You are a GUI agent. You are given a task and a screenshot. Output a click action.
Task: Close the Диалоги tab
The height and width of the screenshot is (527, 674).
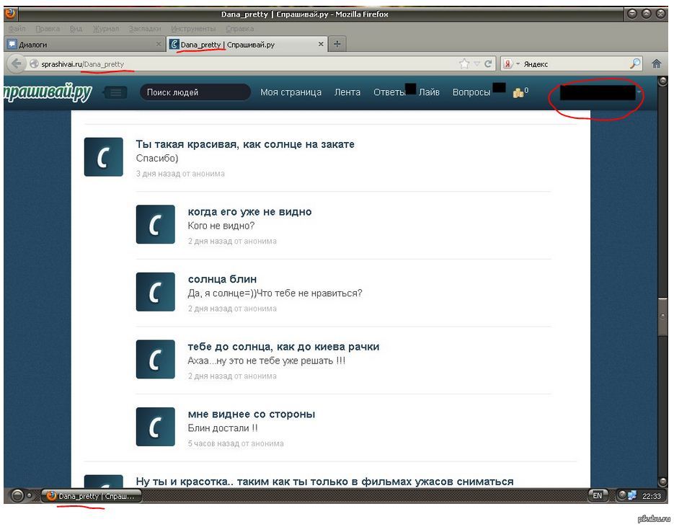(158, 44)
